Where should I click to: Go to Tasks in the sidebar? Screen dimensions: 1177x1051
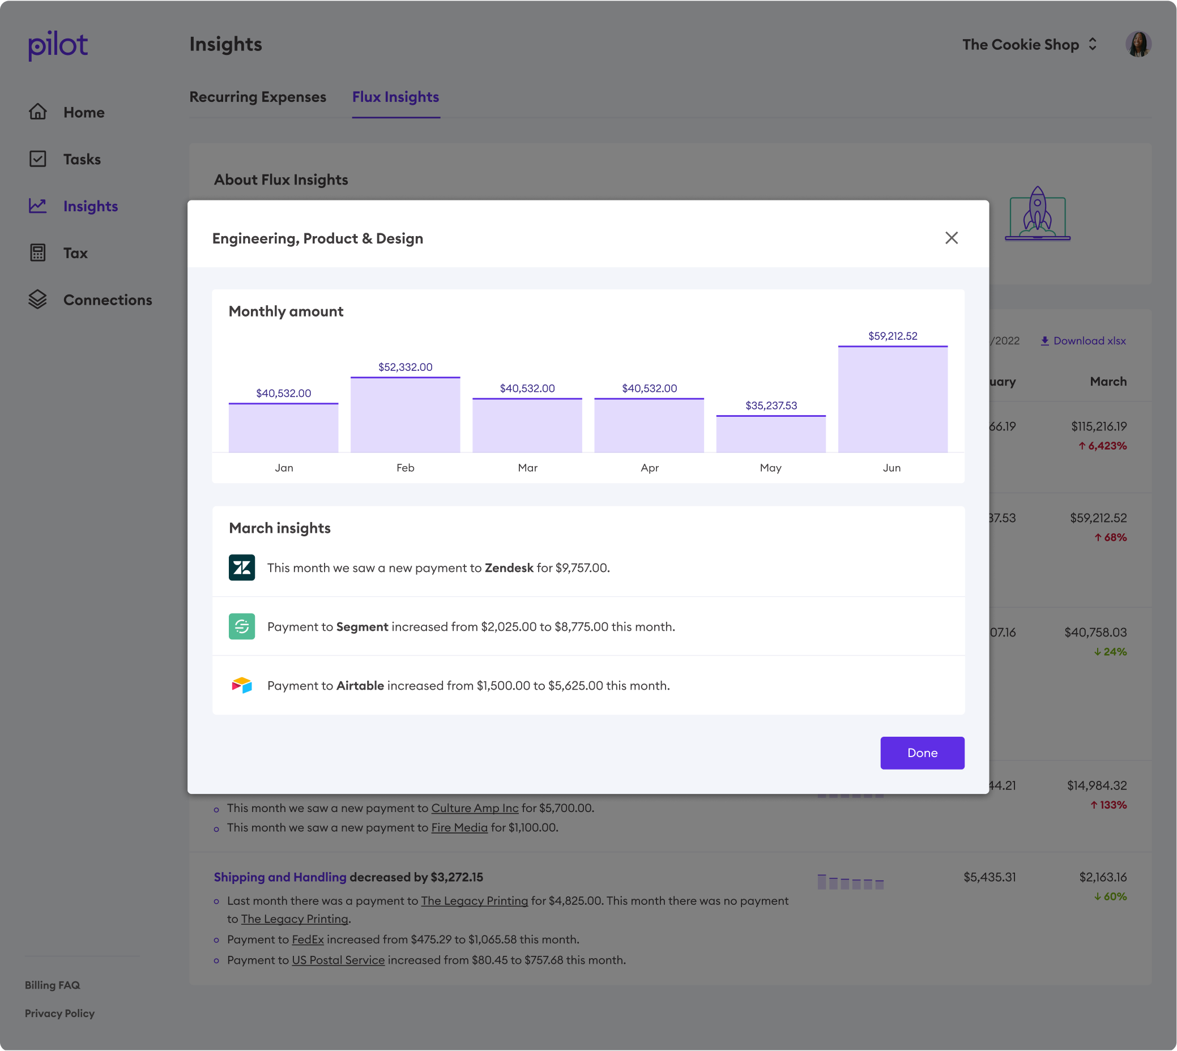[x=82, y=159]
